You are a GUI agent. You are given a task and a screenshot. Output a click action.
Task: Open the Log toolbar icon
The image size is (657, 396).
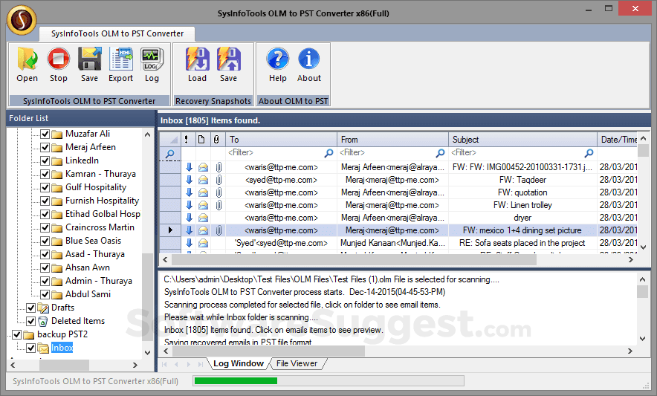[152, 60]
